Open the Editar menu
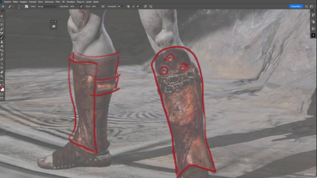 click(x=15, y=2)
